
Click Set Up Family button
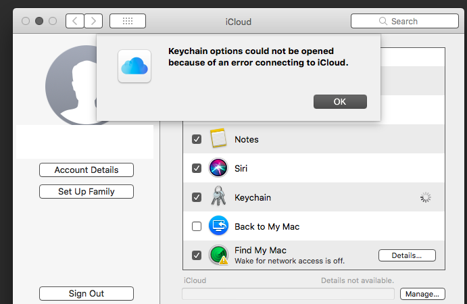pos(87,191)
